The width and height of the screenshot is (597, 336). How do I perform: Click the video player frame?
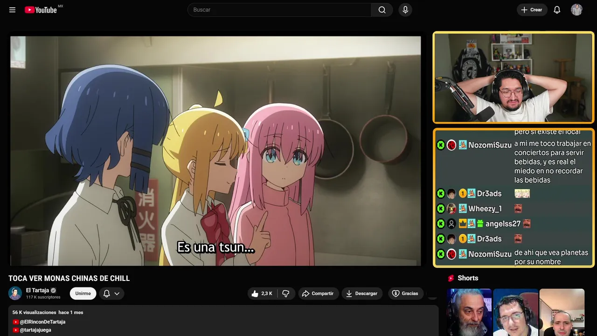point(215,151)
